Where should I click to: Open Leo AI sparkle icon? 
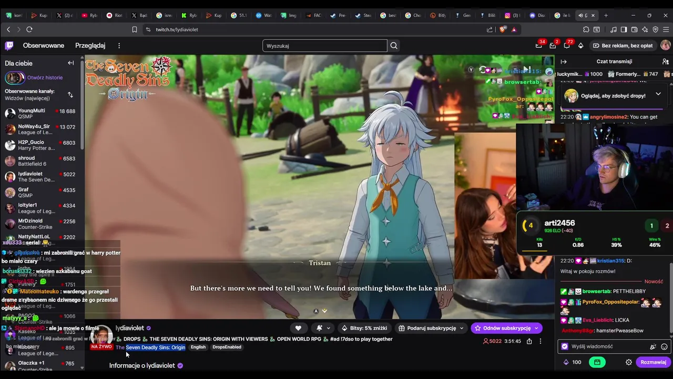coord(645,29)
